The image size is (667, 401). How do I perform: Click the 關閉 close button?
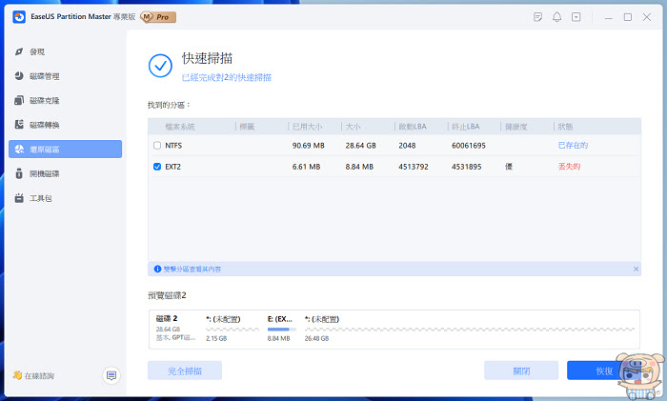tap(521, 371)
